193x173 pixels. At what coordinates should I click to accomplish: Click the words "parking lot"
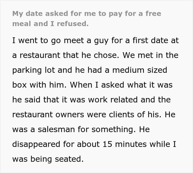(34, 70)
